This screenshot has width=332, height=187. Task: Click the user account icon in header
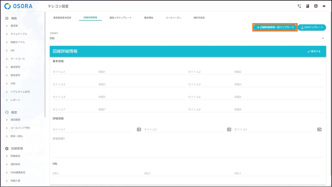[x=316, y=6]
